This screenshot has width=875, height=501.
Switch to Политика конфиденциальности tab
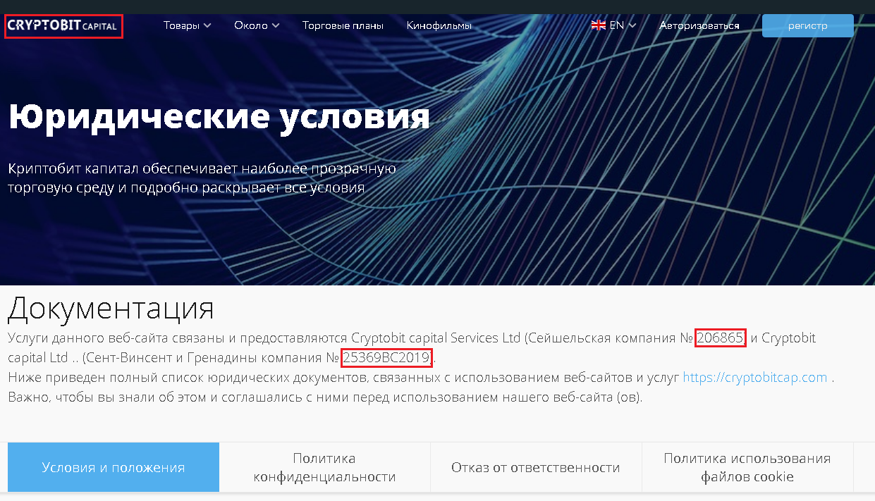point(324,467)
